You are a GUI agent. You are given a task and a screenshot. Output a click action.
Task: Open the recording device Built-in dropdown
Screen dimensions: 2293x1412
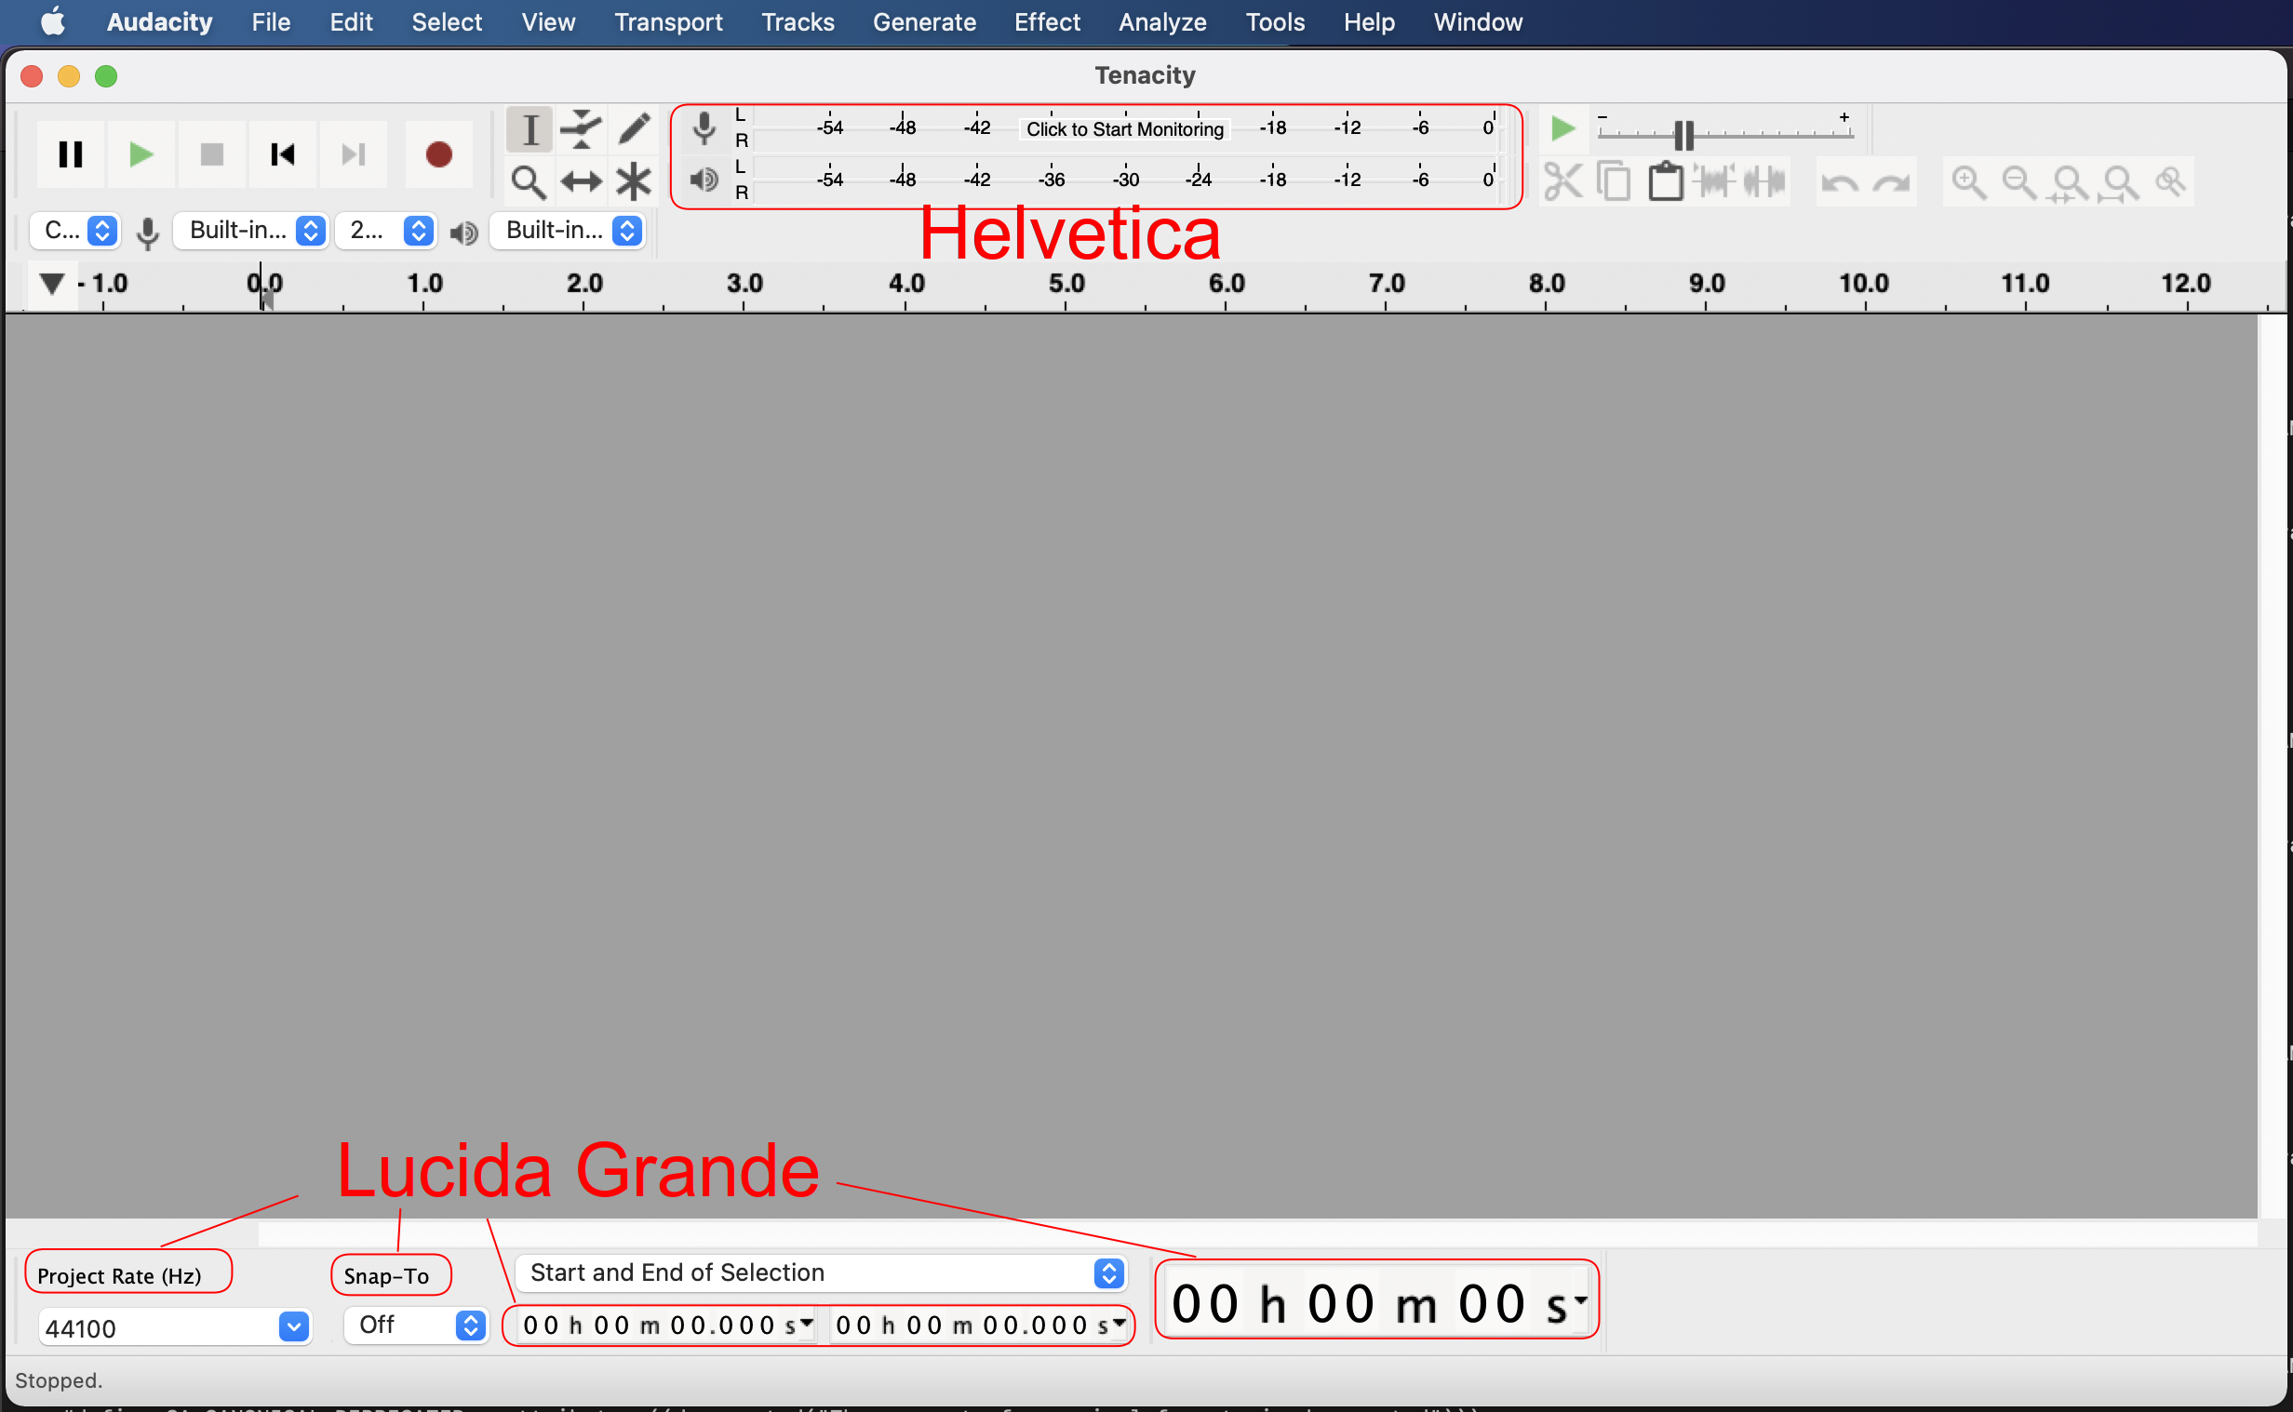[251, 231]
